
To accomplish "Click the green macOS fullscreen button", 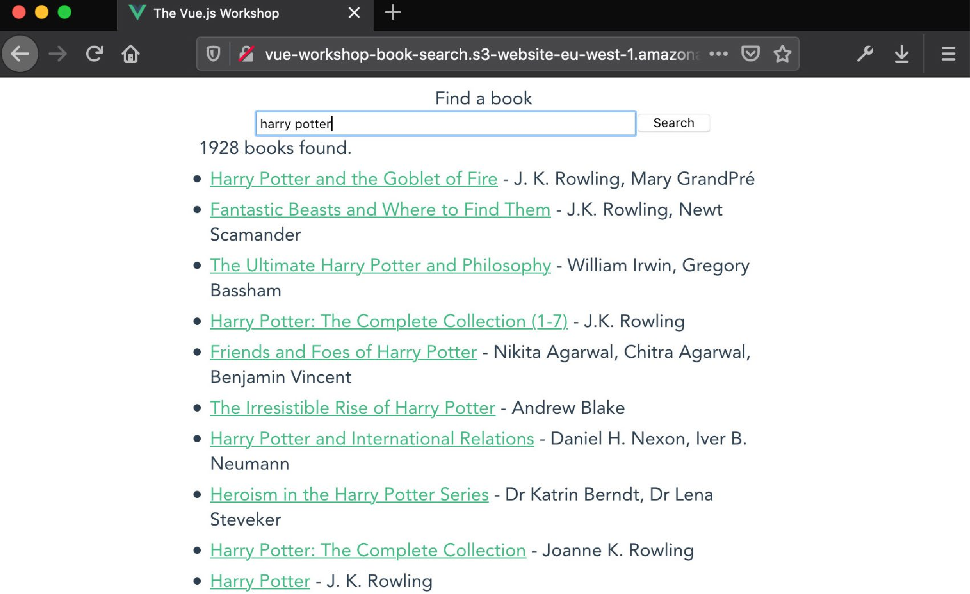I will [64, 12].
